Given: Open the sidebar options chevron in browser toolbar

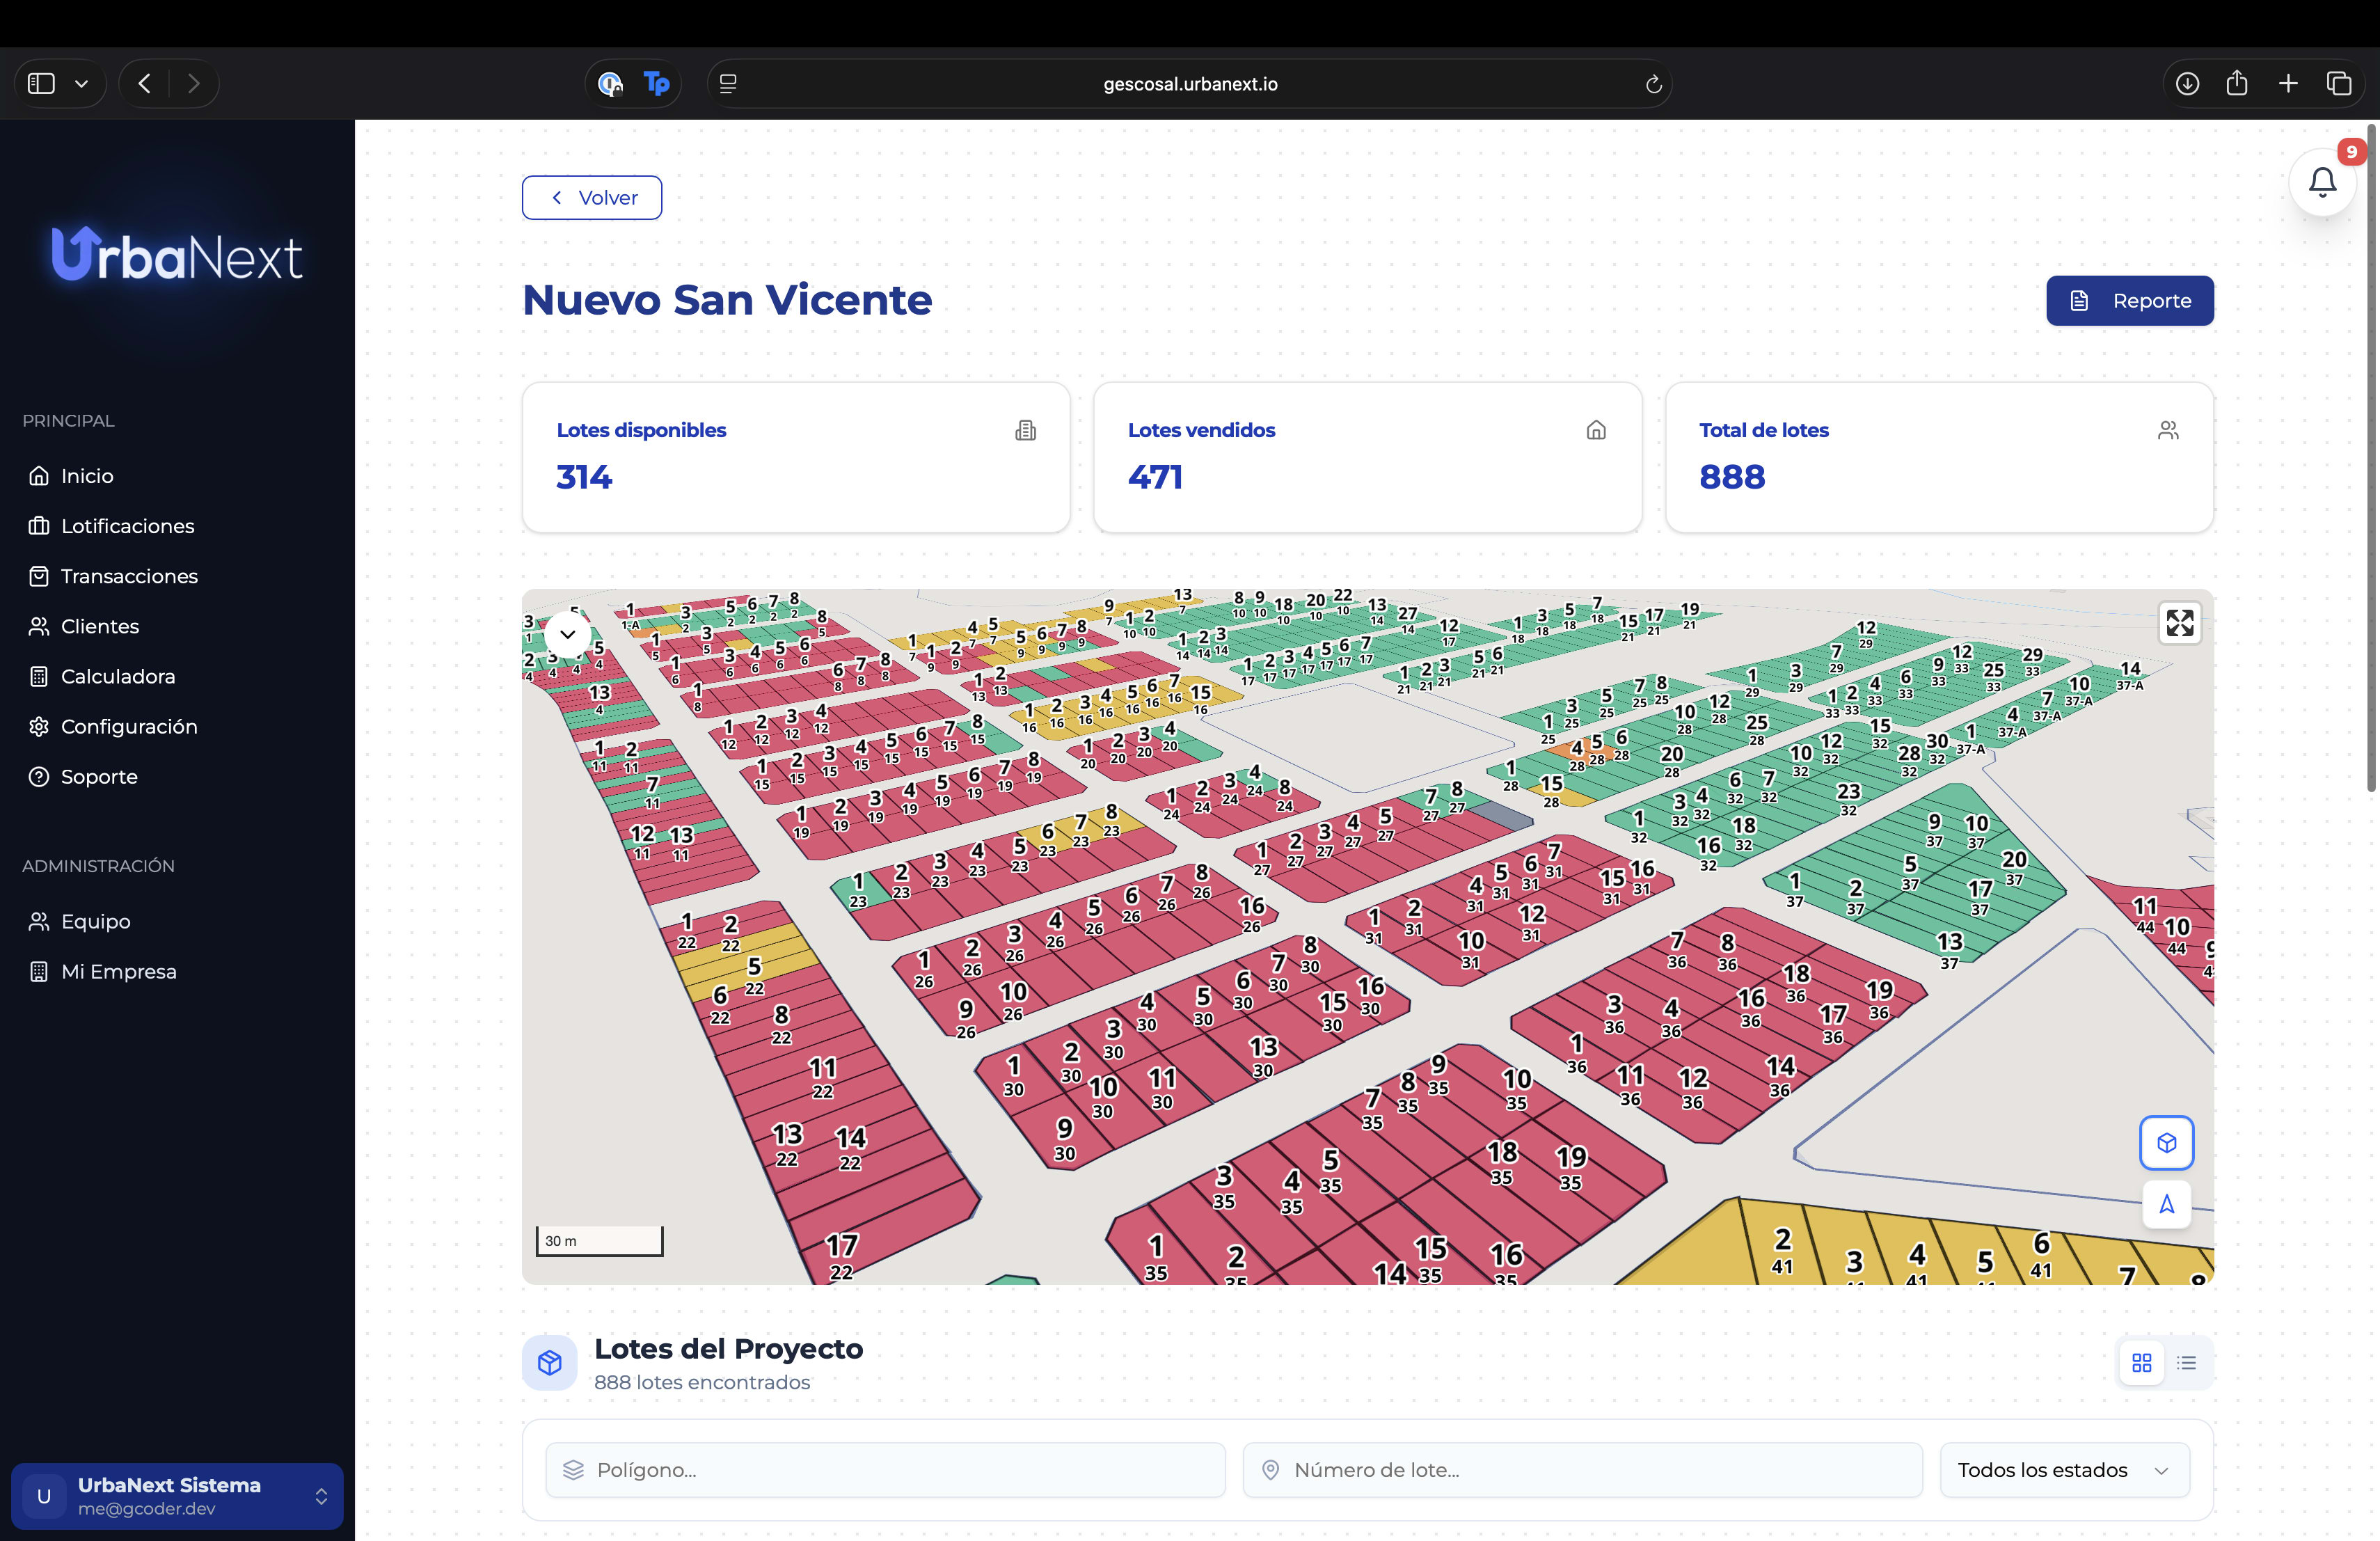Looking at the screenshot, I should [x=82, y=84].
